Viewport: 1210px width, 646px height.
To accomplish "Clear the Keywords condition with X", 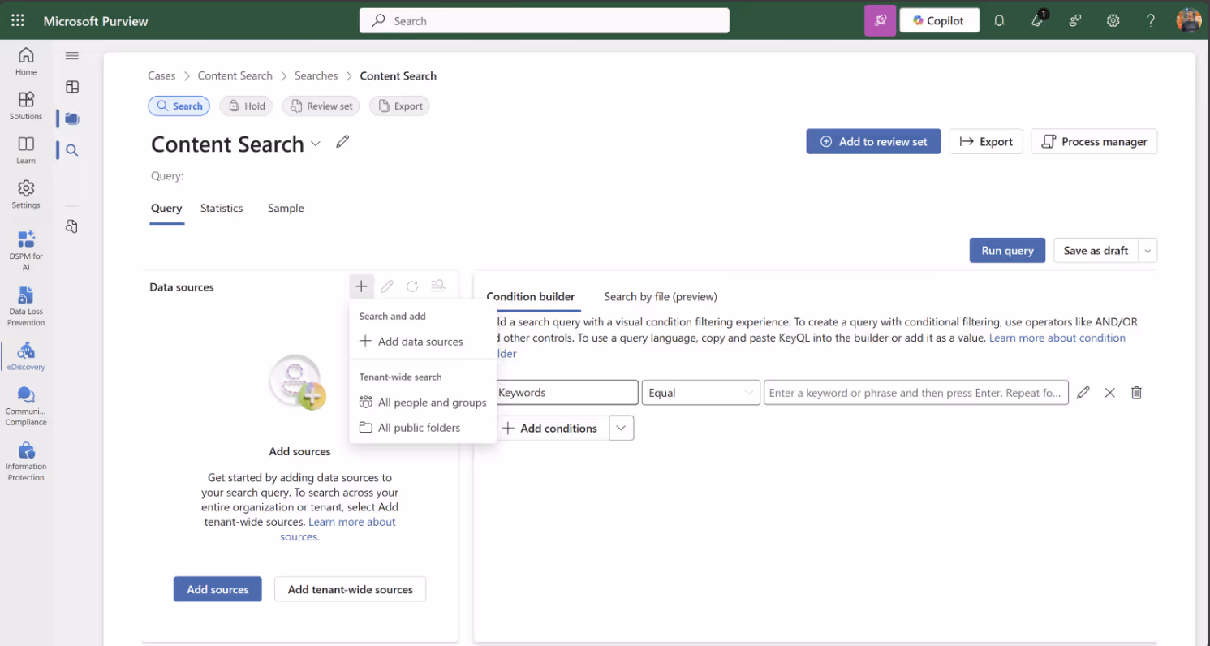I will (x=1110, y=393).
